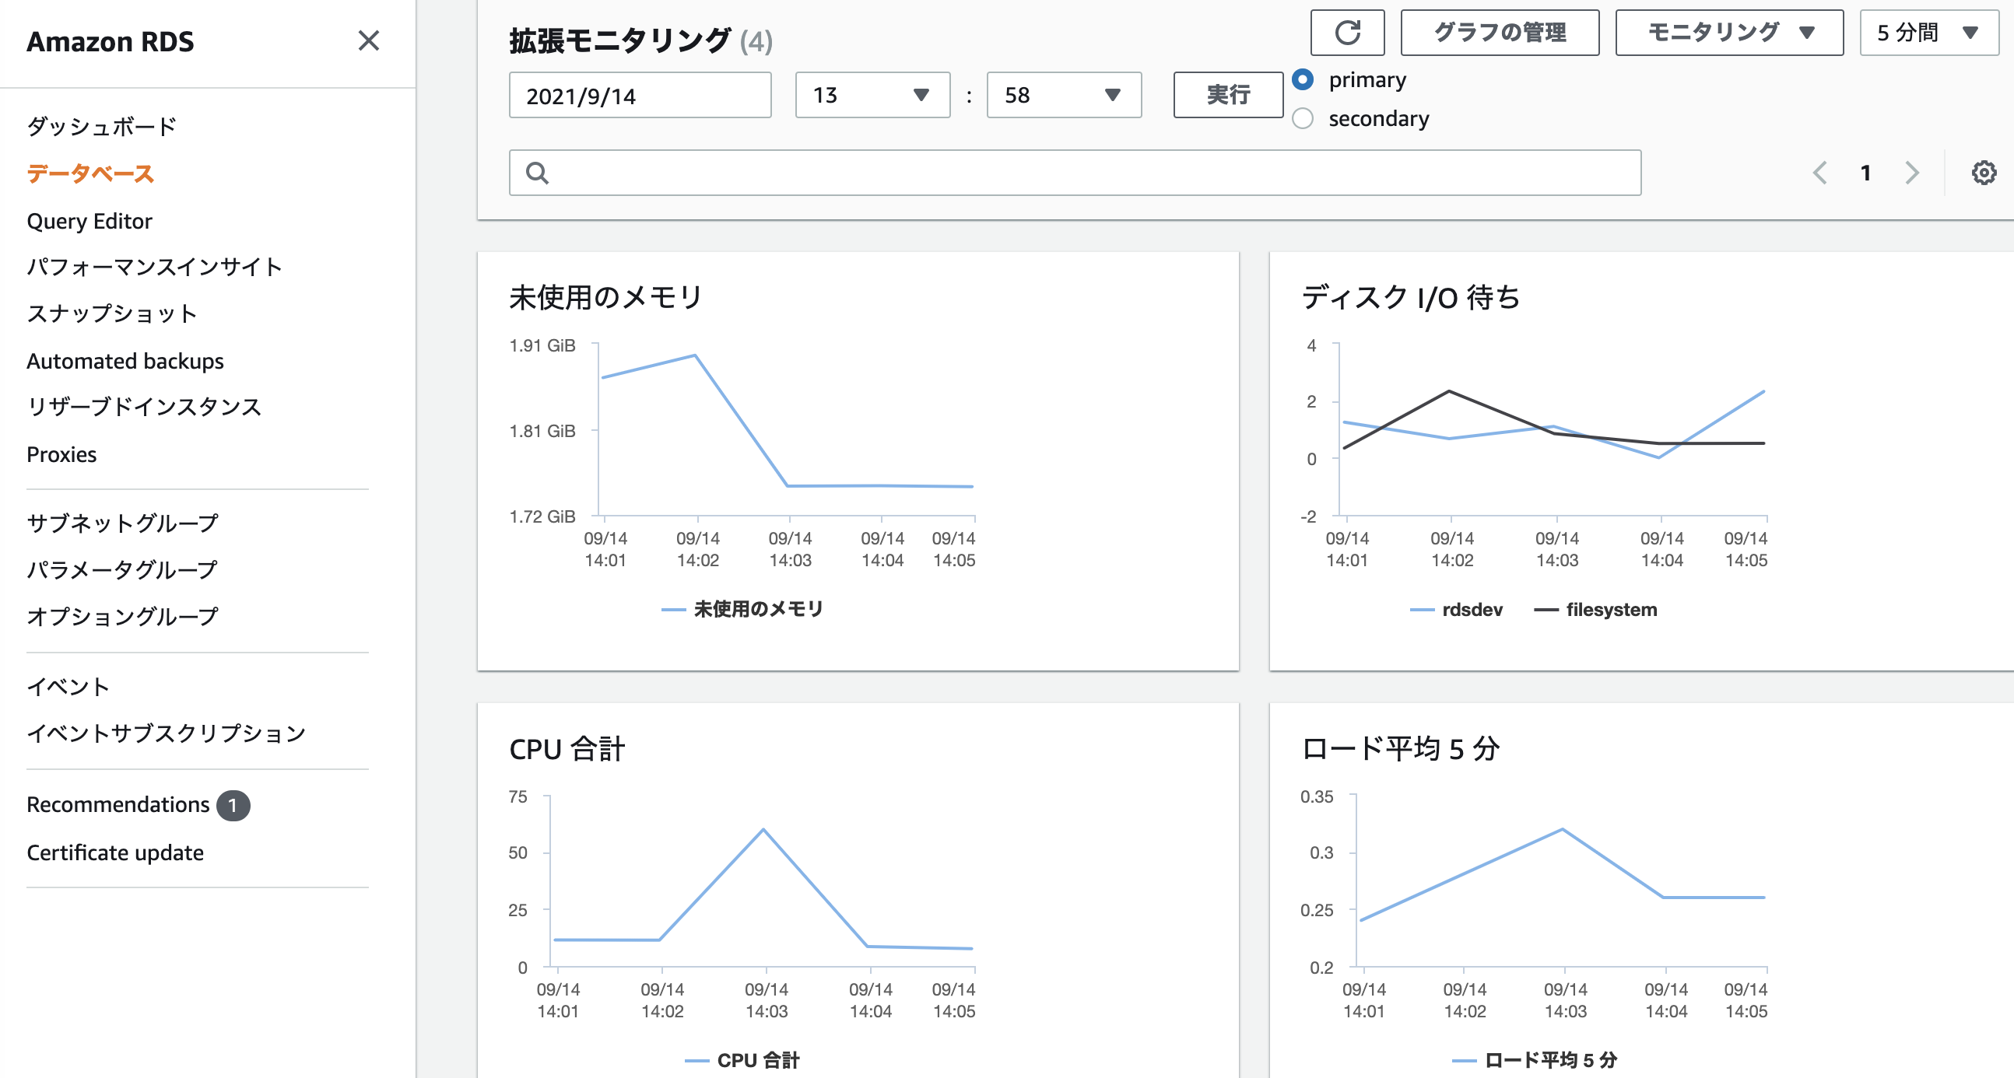Click the date field 2021/9/14

(640, 96)
